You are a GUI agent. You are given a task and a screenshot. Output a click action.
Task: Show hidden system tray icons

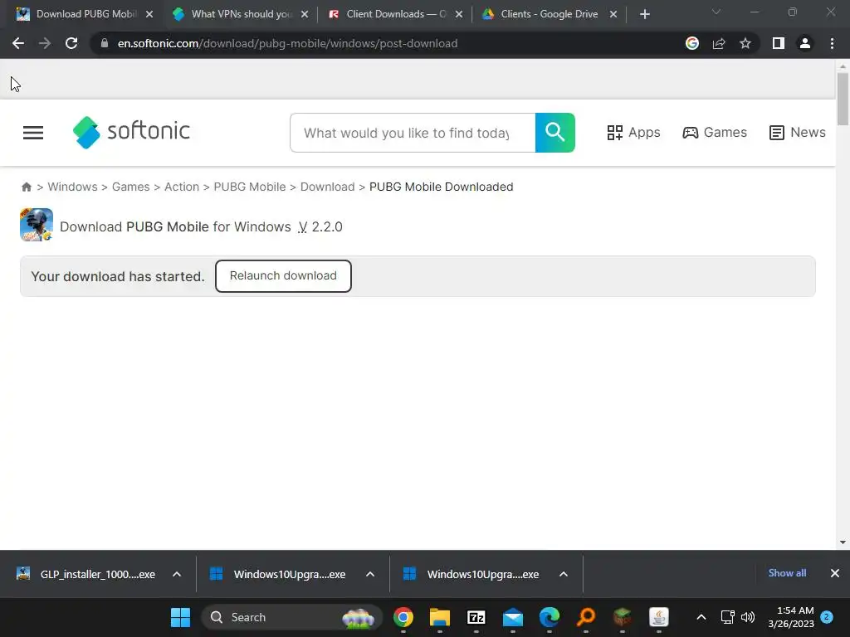point(701,617)
